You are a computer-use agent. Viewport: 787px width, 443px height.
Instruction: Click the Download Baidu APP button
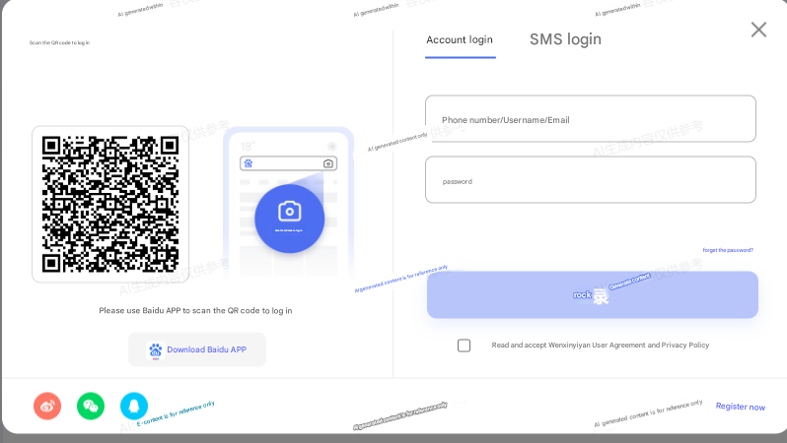pyautogui.click(x=197, y=349)
